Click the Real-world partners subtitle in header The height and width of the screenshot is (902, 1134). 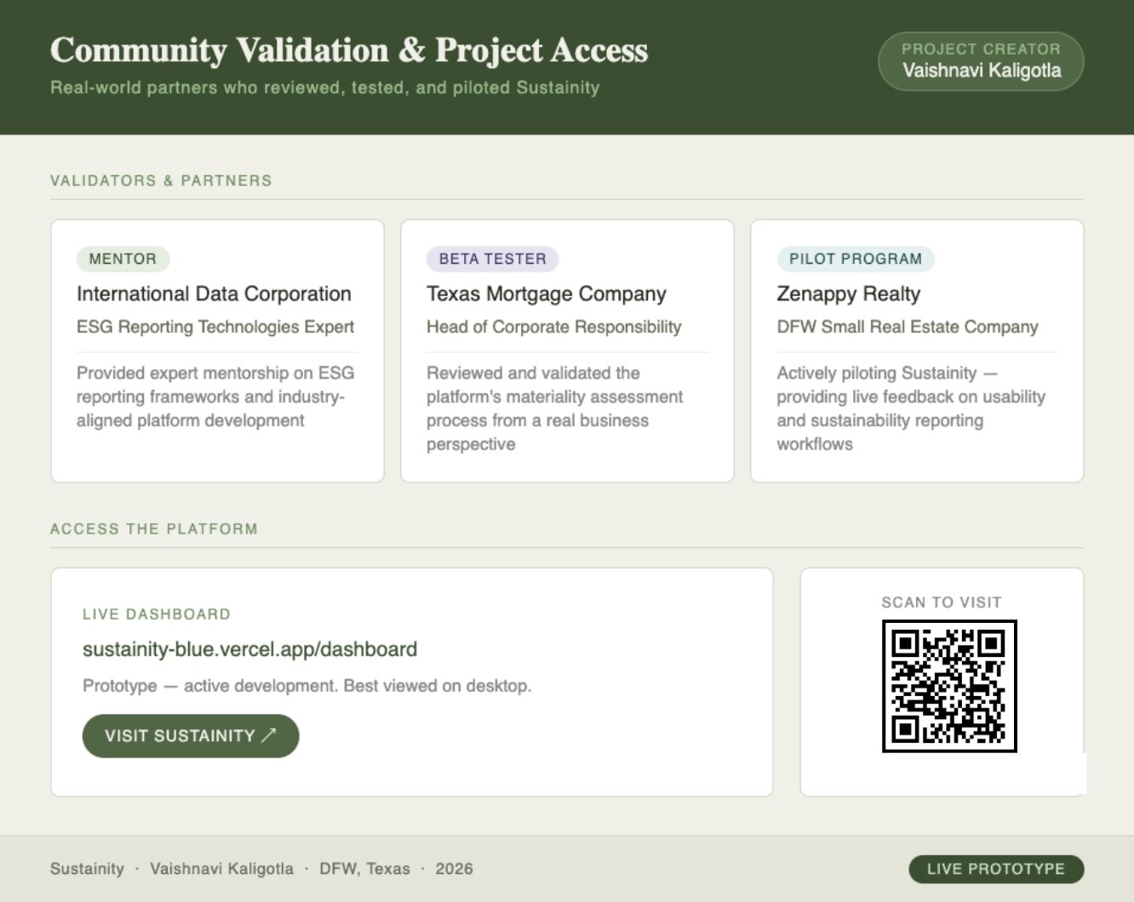pyautogui.click(x=325, y=88)
